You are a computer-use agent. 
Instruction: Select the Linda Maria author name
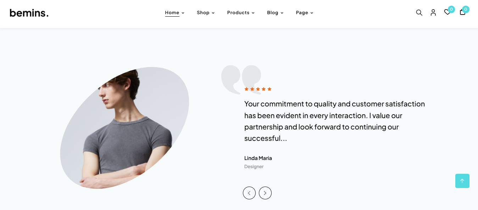(x=258, y=158)
